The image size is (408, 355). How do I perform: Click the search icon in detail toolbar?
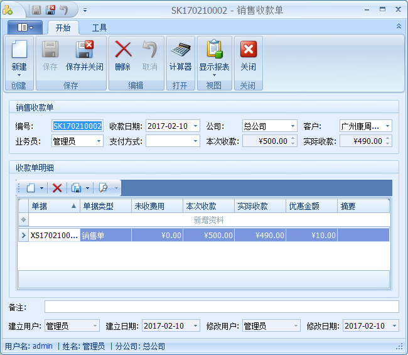click(103, 188)
